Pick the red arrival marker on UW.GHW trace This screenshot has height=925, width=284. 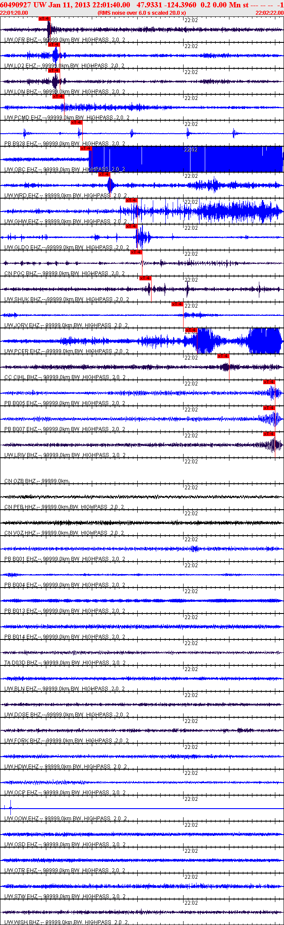point(132,200)
